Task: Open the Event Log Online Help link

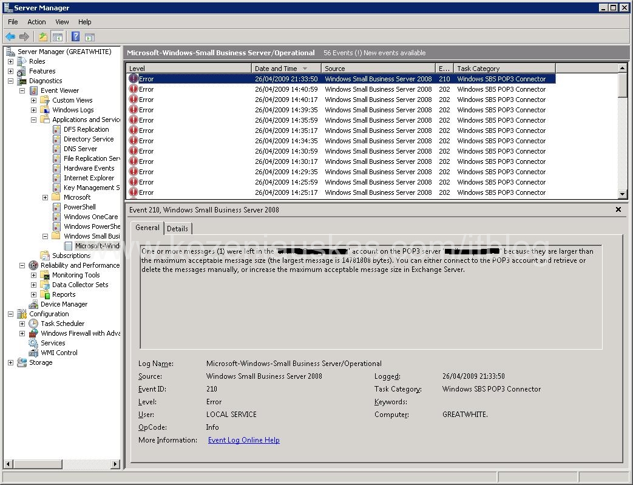Action: click(x=244, y=439)
